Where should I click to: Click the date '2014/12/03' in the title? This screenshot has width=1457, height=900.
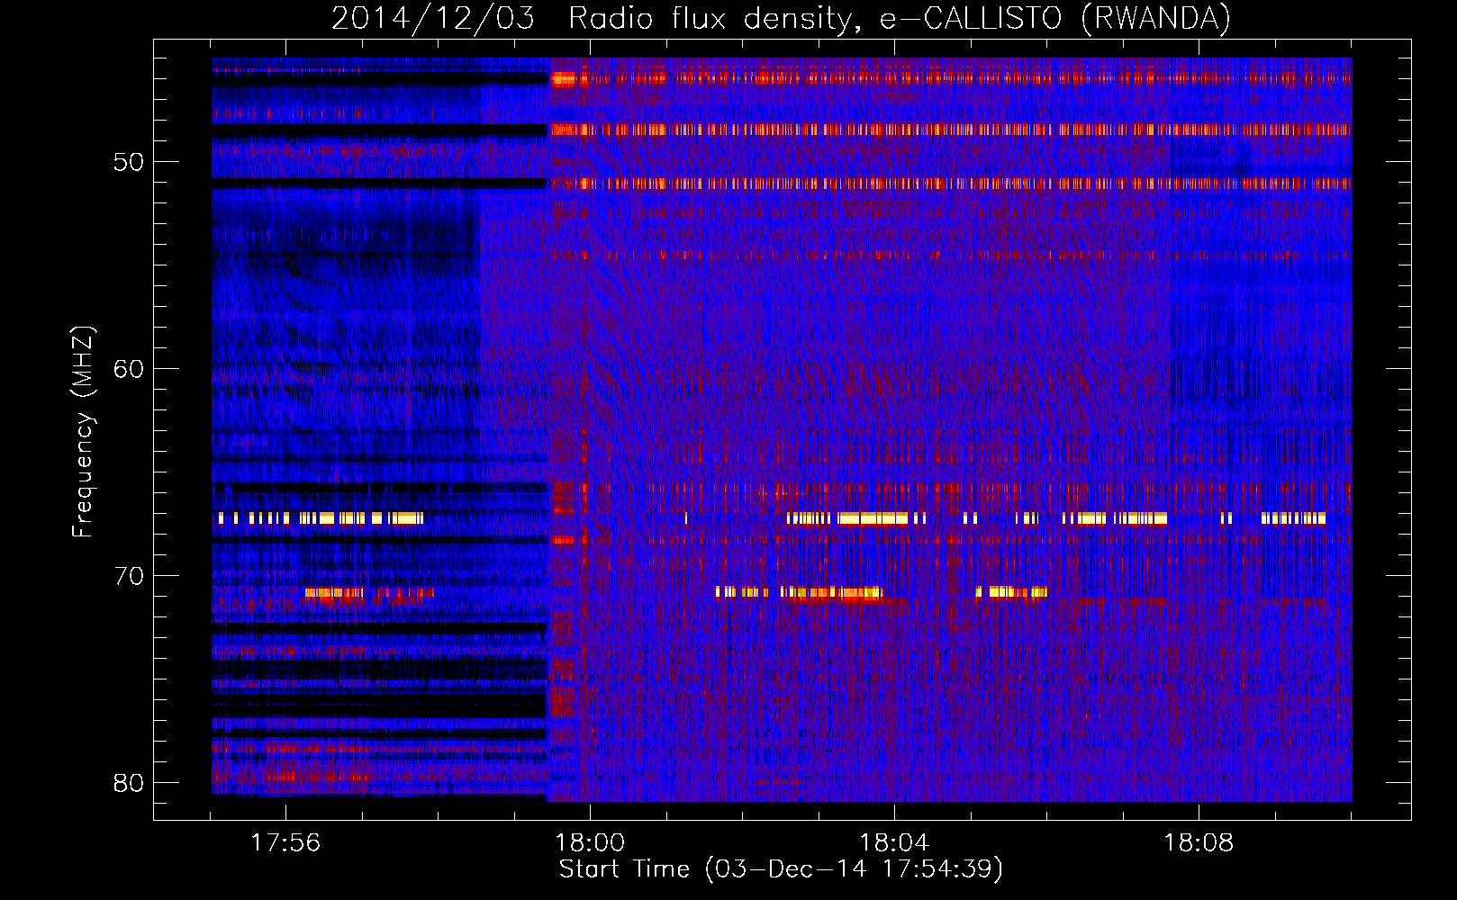point(432,18)
